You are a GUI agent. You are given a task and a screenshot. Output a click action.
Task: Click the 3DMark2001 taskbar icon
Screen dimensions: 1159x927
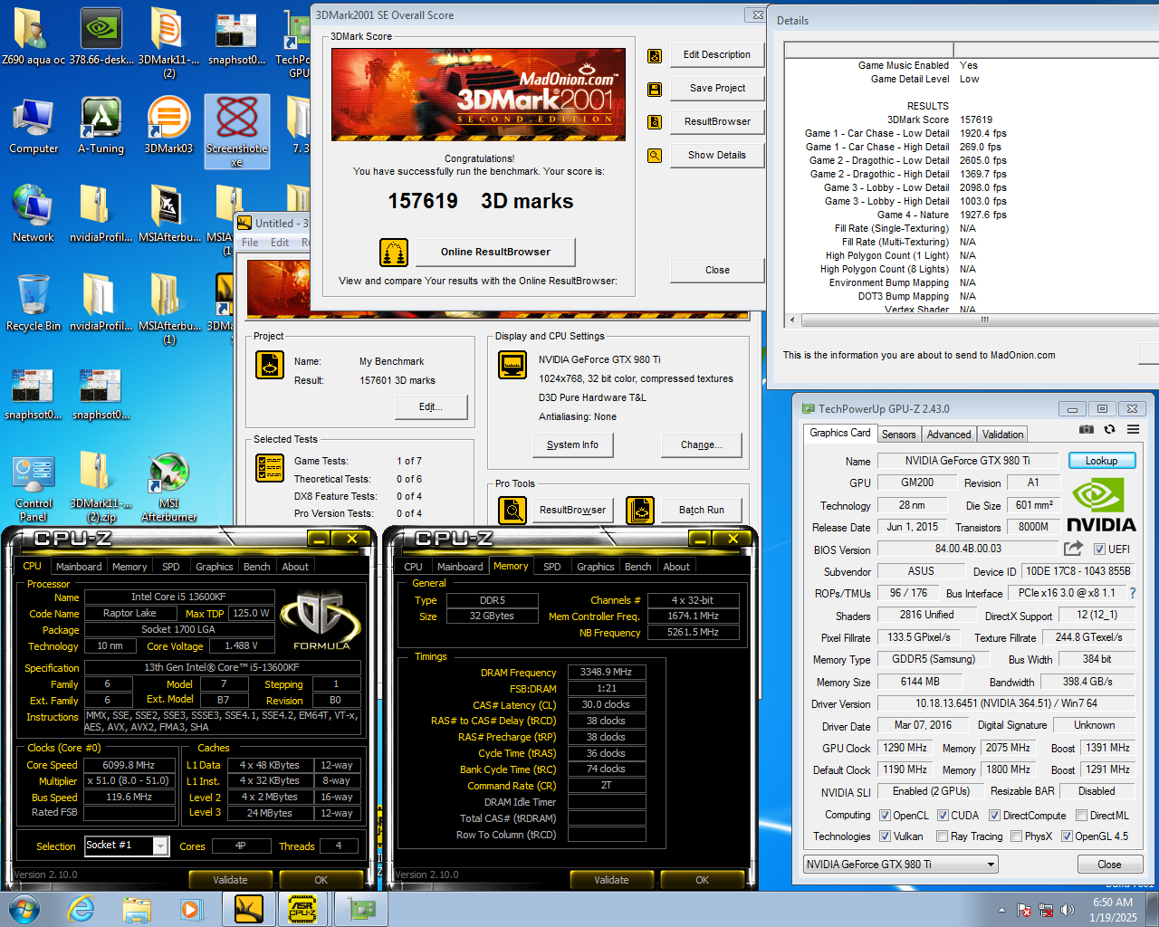click(248, 909)
